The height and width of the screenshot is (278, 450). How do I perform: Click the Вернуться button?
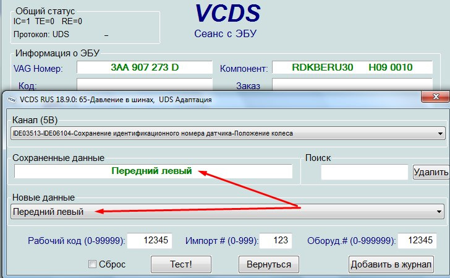coord(269,264)
